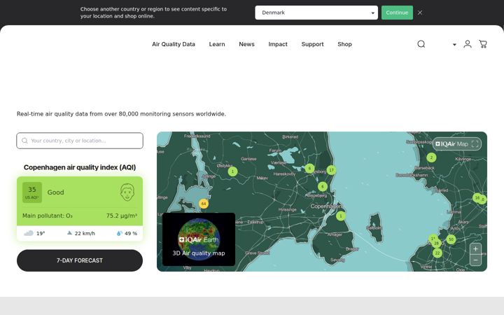Select the 16 AQI map marker
Viewport: 504px width, 315px height.
click(477, 197)
